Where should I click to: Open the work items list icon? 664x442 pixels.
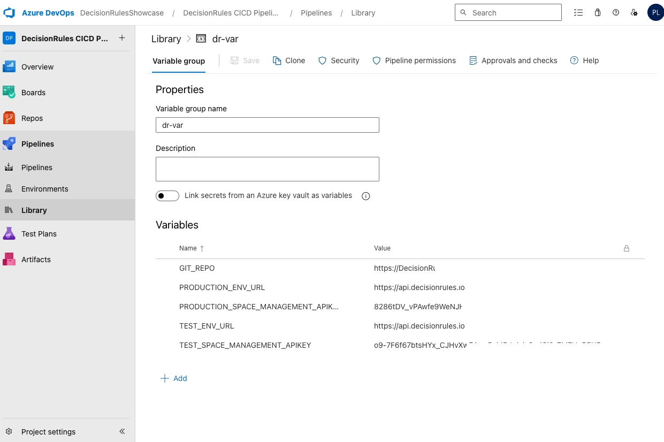(x=578, y=13)
